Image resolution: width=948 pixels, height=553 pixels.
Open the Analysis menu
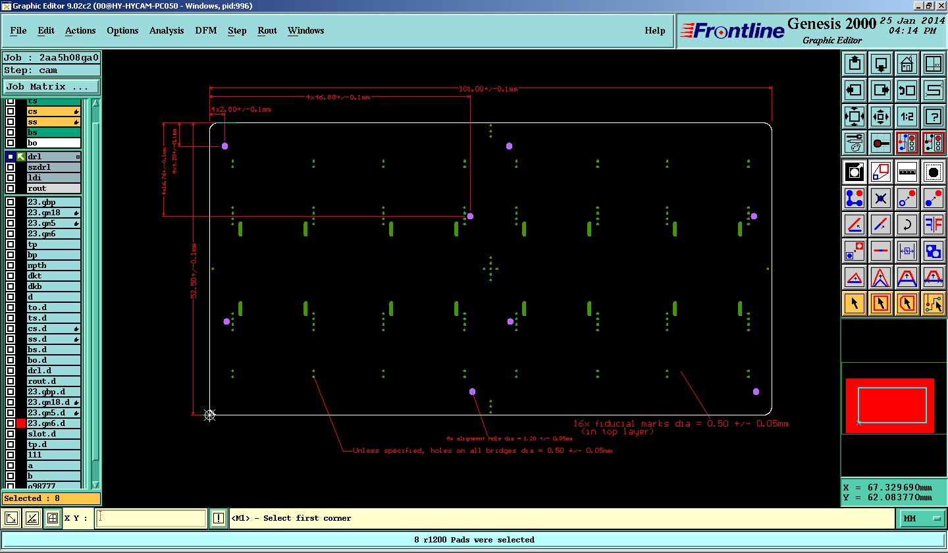pos(167,30)
